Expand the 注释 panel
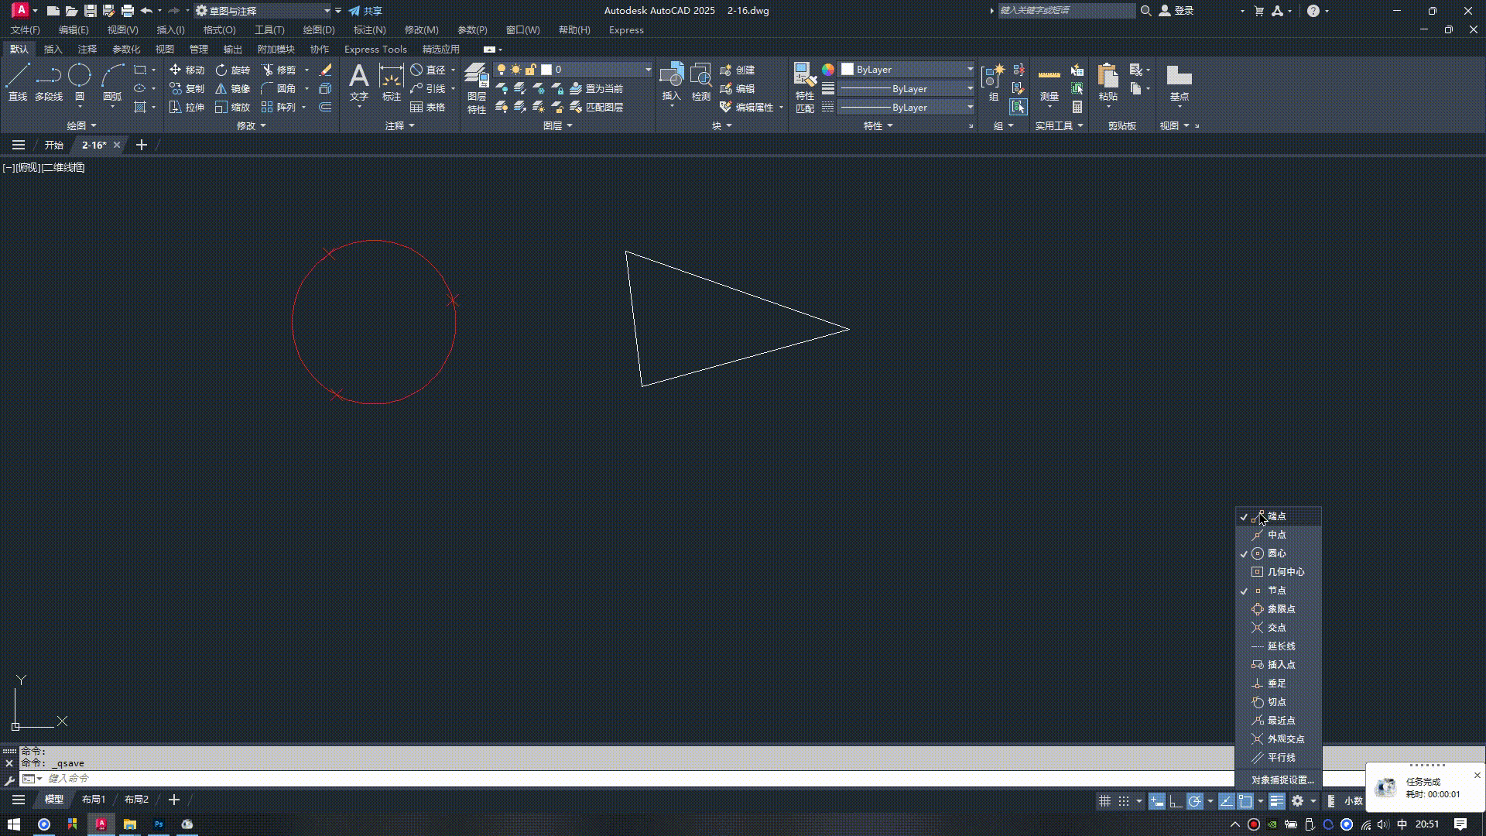The width and height of the screenshot is (1486, 836). (399, 125)
